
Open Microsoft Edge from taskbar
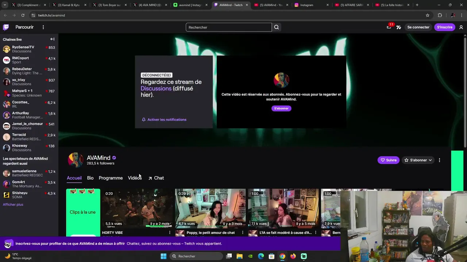[261, 256]
